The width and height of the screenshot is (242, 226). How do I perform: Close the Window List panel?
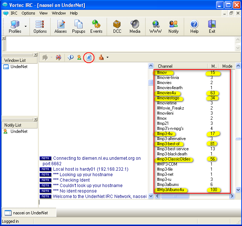36,55
